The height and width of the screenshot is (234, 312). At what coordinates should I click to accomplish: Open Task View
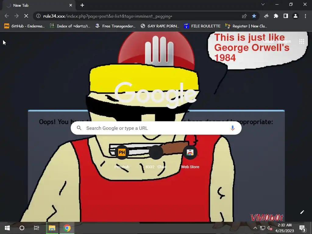pyautogui.click(x=37, y=228)
